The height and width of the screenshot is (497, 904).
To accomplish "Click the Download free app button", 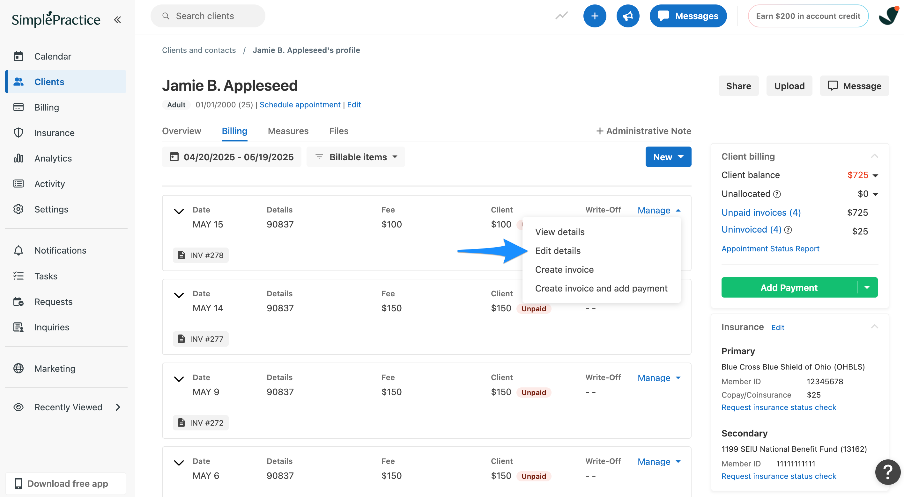I will coord(66,483).
